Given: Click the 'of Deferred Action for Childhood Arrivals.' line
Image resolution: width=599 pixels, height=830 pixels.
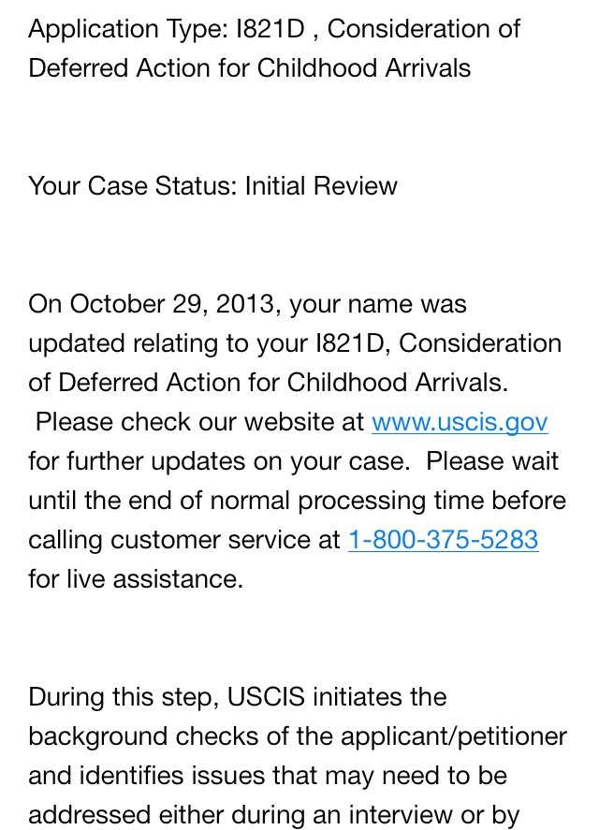Looking at the screenshot, I should [268, 384].
